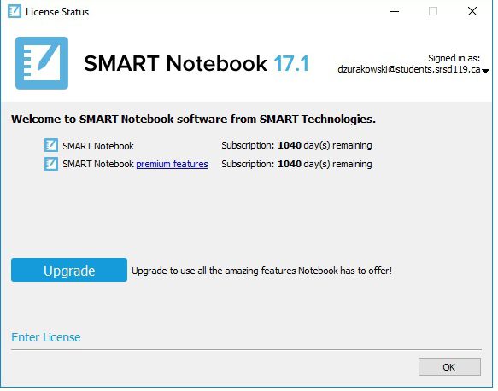This screenshot has height=391, width=498.
Task: Click the 17.1 version number
Action: tap(291, 63)
